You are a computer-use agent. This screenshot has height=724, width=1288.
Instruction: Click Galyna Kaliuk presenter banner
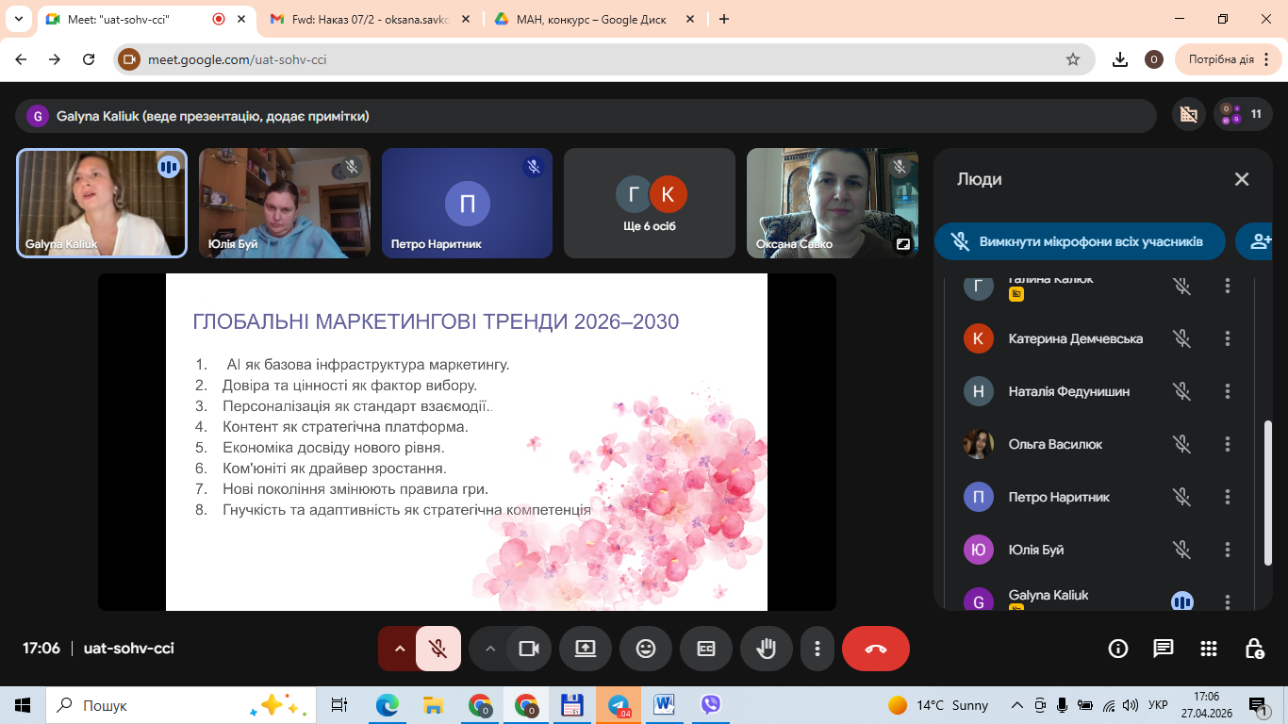tap(586, 116)
